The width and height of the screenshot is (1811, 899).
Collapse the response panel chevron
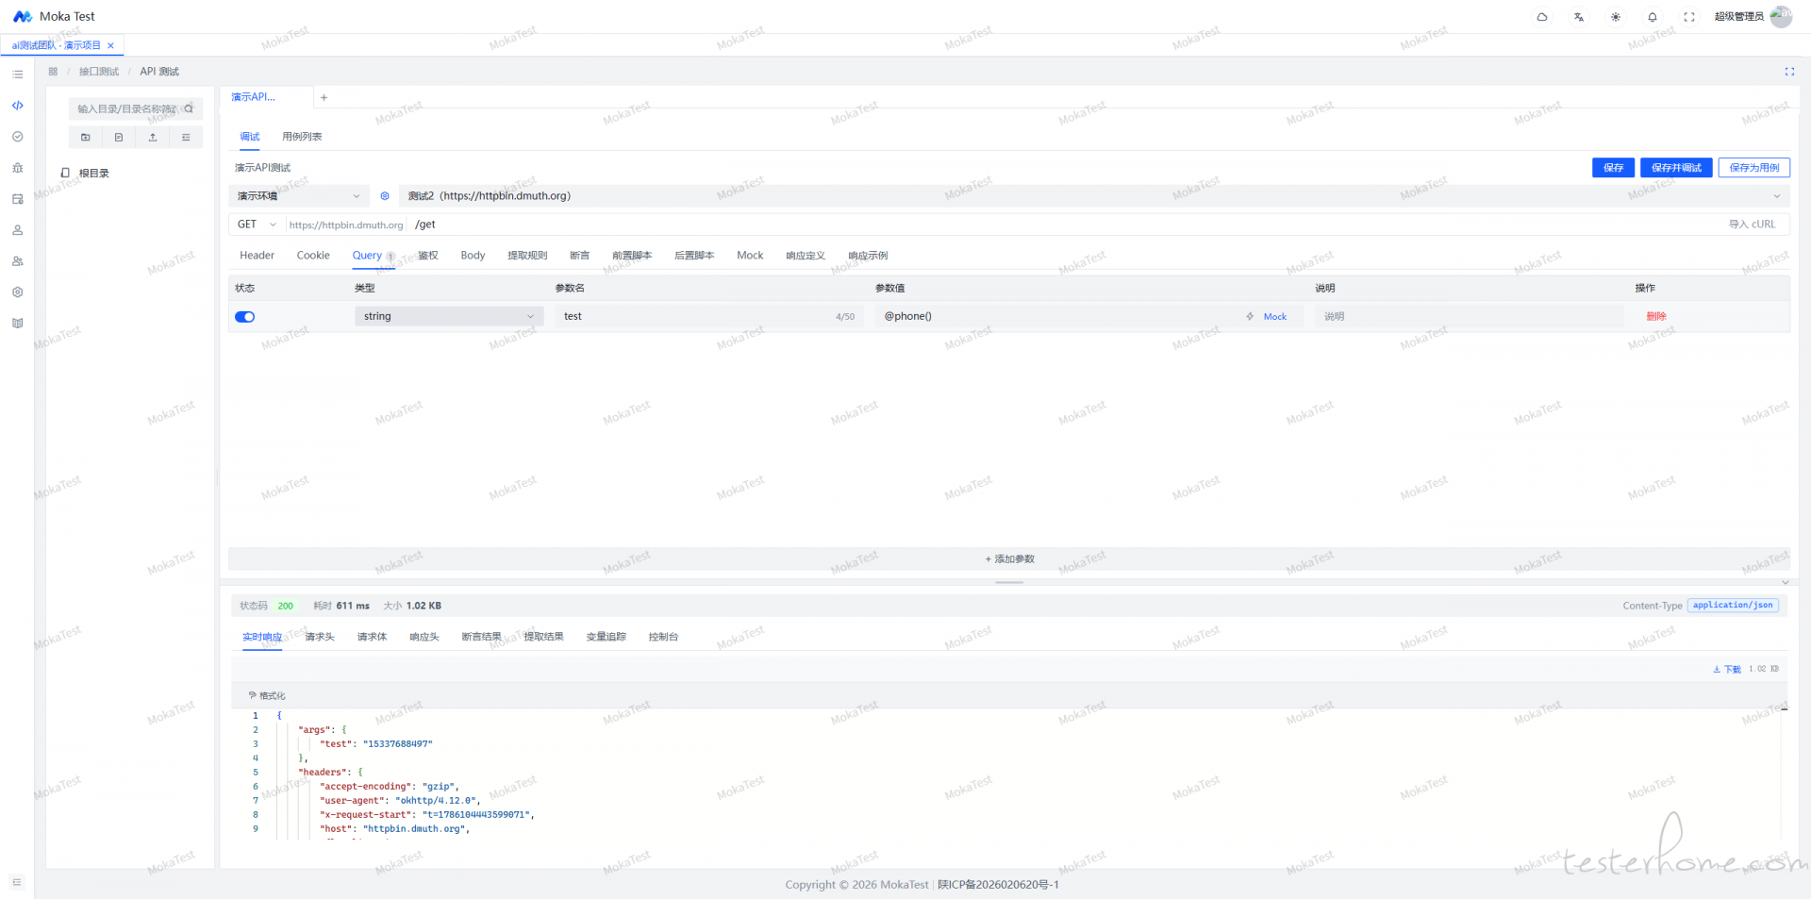pyautogui.click(x=1786, y=582)
